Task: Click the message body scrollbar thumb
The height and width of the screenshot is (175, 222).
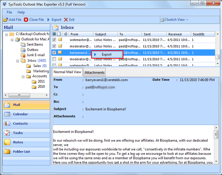Action: pos(216,134)
